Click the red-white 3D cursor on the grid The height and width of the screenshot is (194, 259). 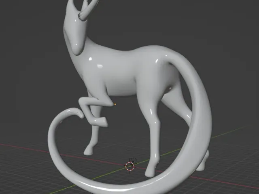(129, 166)
